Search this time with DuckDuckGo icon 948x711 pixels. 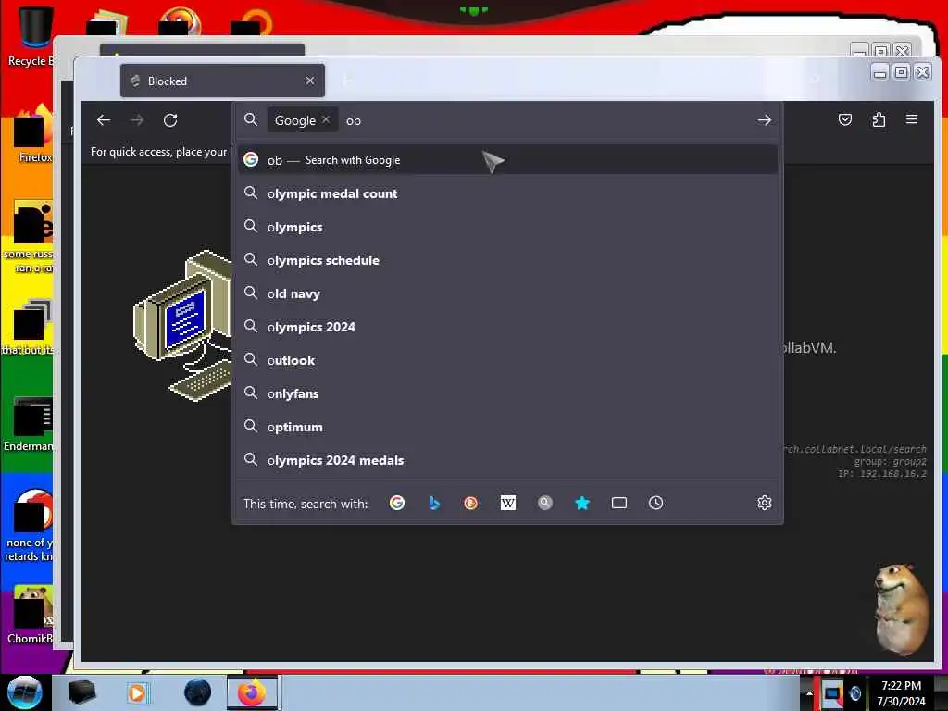click(471, 503)
